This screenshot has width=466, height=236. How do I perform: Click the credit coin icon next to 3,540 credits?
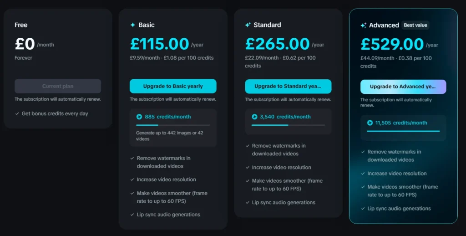(254, 117)
